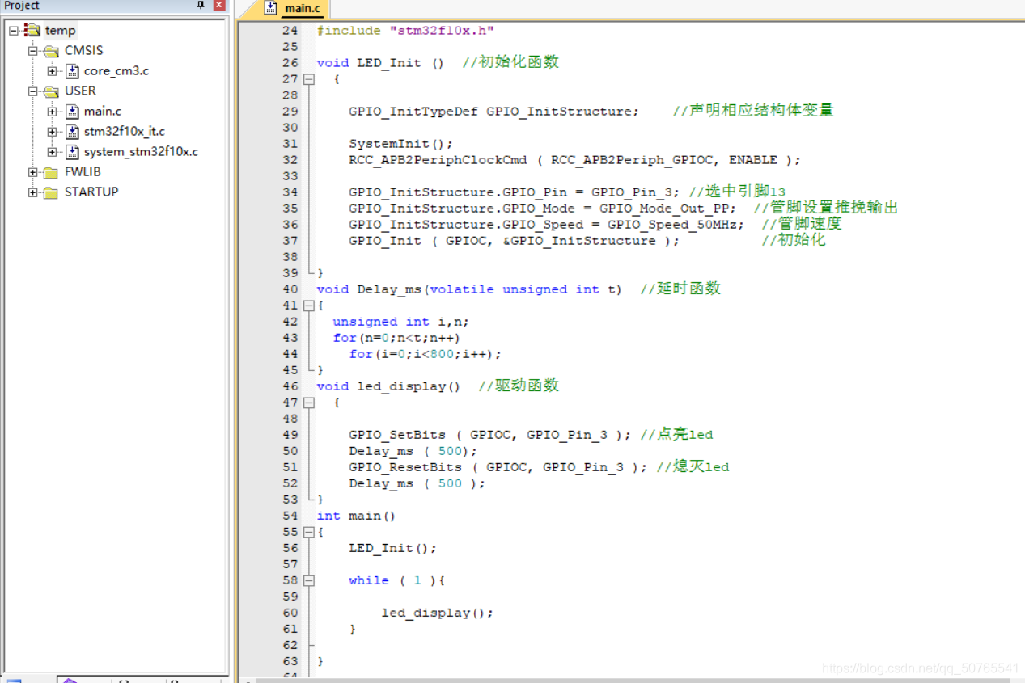
Task: Click int main() on line 54
Action: [356, 516]
